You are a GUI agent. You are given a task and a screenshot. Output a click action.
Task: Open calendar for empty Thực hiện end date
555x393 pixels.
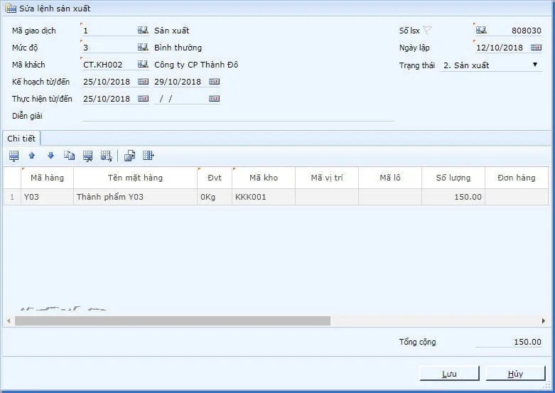[x=214, y=98]
